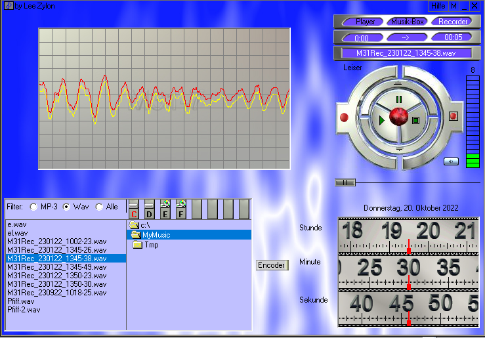Click the red record dot on the left

pyautogui.click(x=343, y=118)
